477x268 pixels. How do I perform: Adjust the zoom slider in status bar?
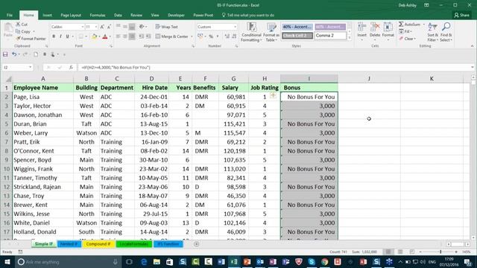click(x=440, y=252)
